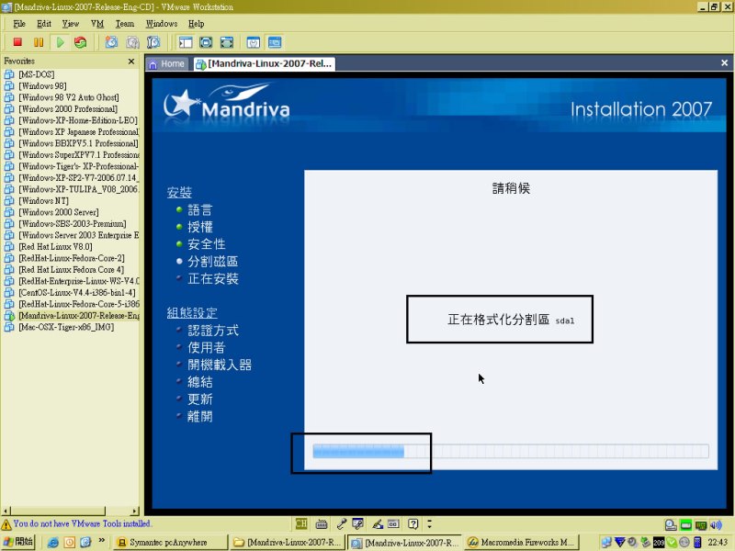Take a snapshot with the snapshot icon
This screenshot has height=551, width=735.
111,42
